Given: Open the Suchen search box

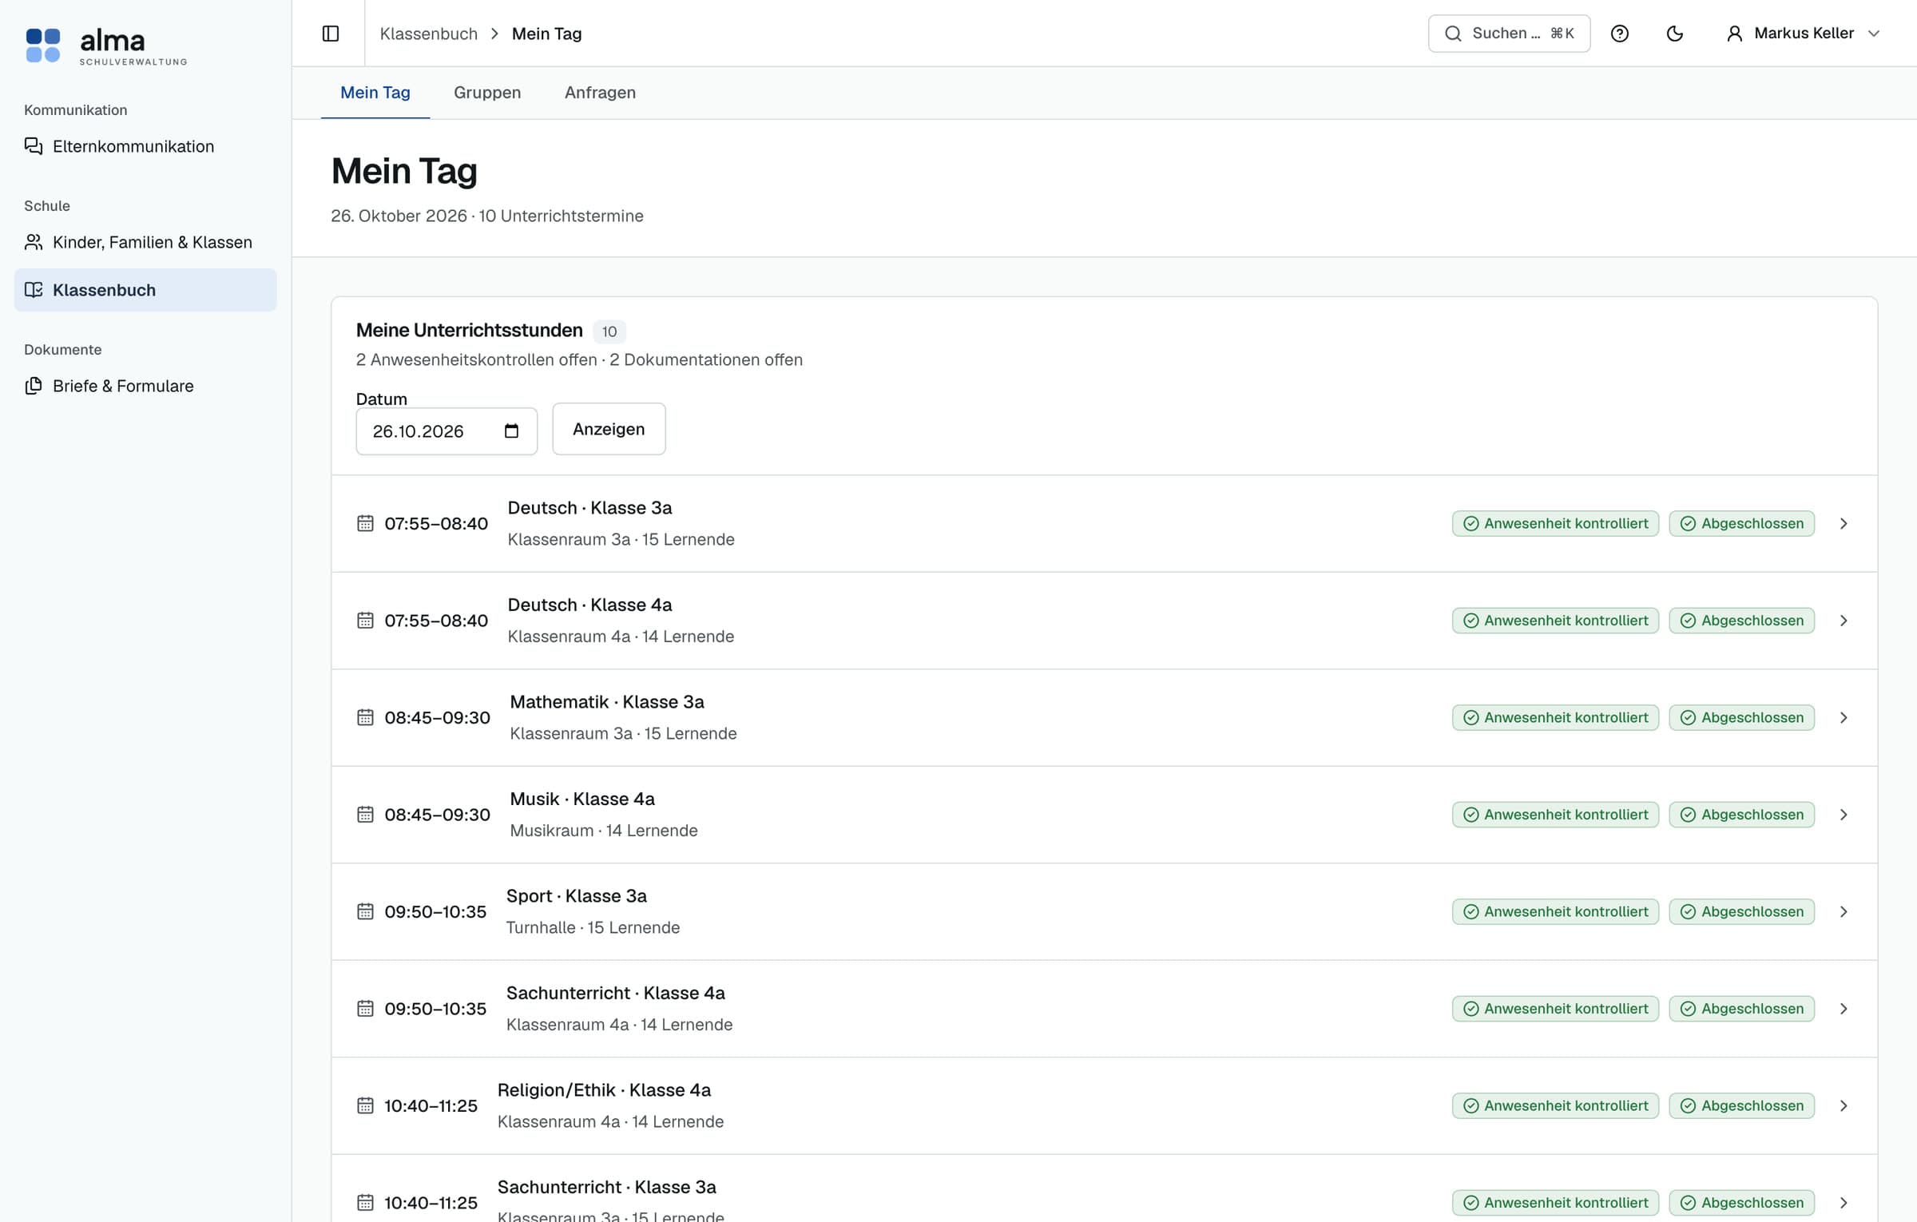Looking at the screenshot, I should pyautogui.click(x=1509, y=34).
